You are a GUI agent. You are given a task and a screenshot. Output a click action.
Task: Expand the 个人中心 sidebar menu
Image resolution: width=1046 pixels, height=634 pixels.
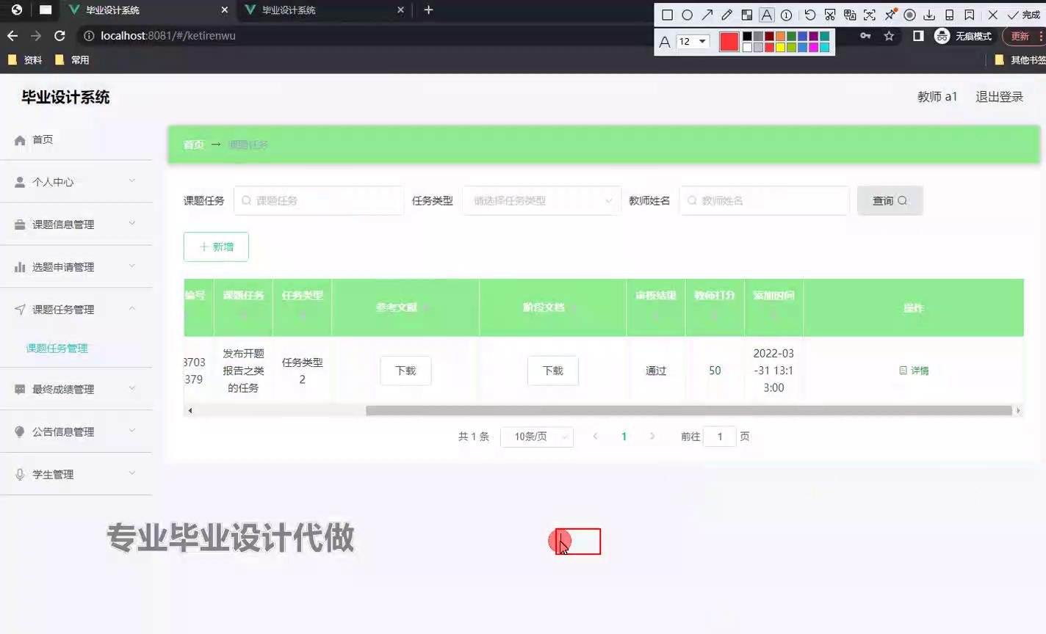(76, 181)
